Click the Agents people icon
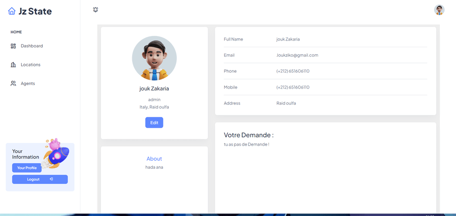 13,83
